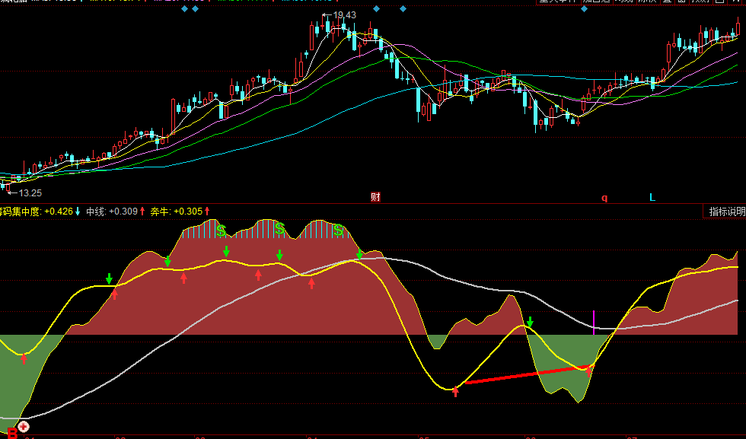Select the magenta vertical line marker
This screenshot has height=439, width=746.
(x=594, y=321)
